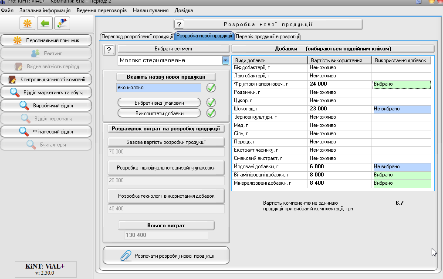Click the green checkmark next to product name
Screen dimensions: 443x279
coord(211,88)
